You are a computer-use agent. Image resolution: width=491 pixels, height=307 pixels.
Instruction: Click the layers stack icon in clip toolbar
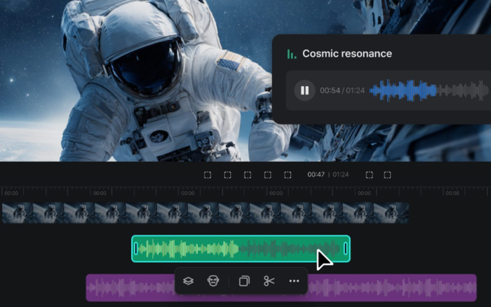click(x=188, y=281)
